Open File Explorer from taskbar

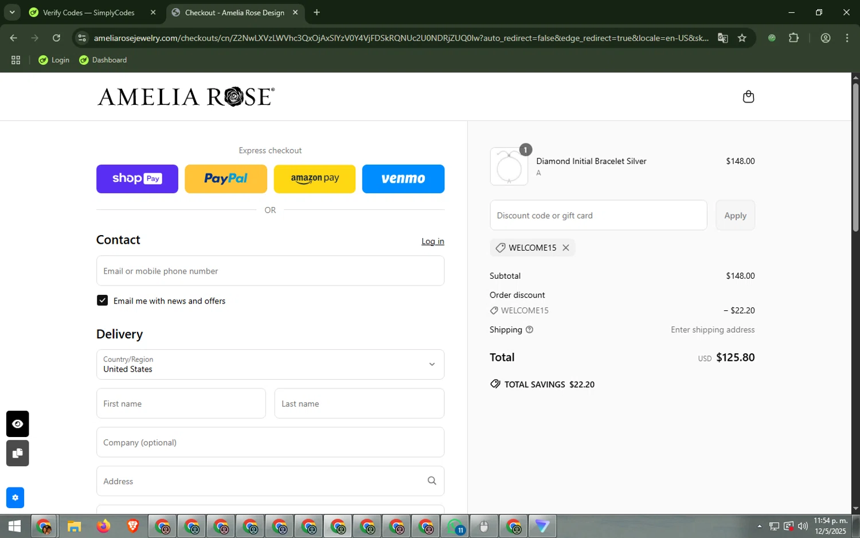pyautogui.click(x=74, y=526)
